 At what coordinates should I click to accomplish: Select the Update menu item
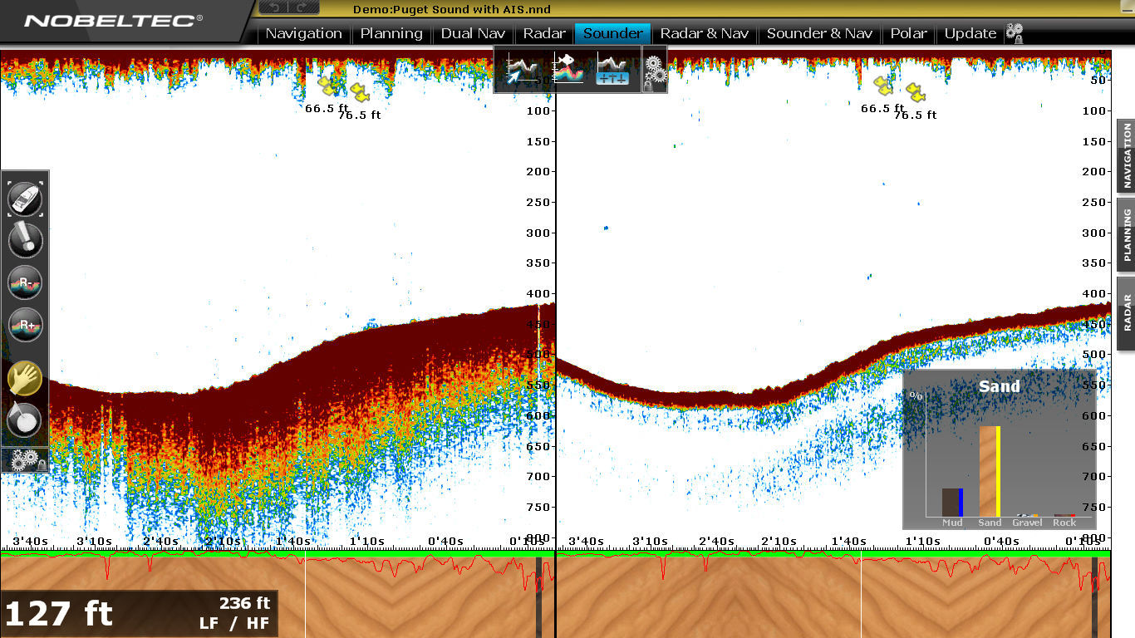click(x=969, y=33)
